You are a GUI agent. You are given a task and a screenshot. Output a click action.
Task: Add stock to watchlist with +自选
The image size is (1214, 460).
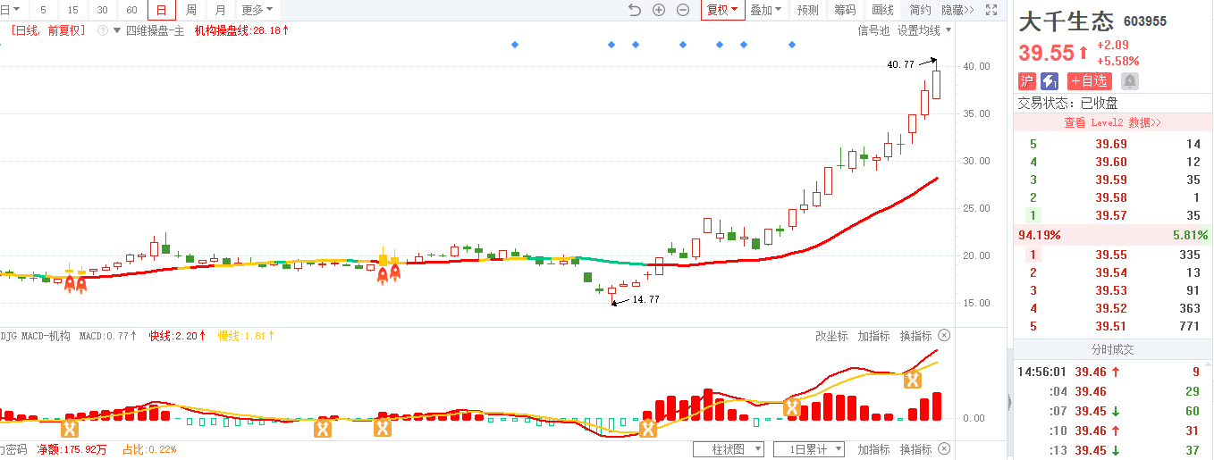coord(1090,81)
